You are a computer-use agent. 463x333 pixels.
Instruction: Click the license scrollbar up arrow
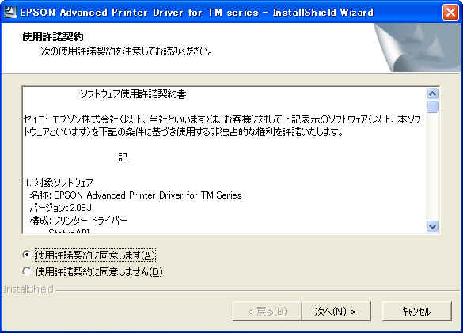[x=433, y=94]
